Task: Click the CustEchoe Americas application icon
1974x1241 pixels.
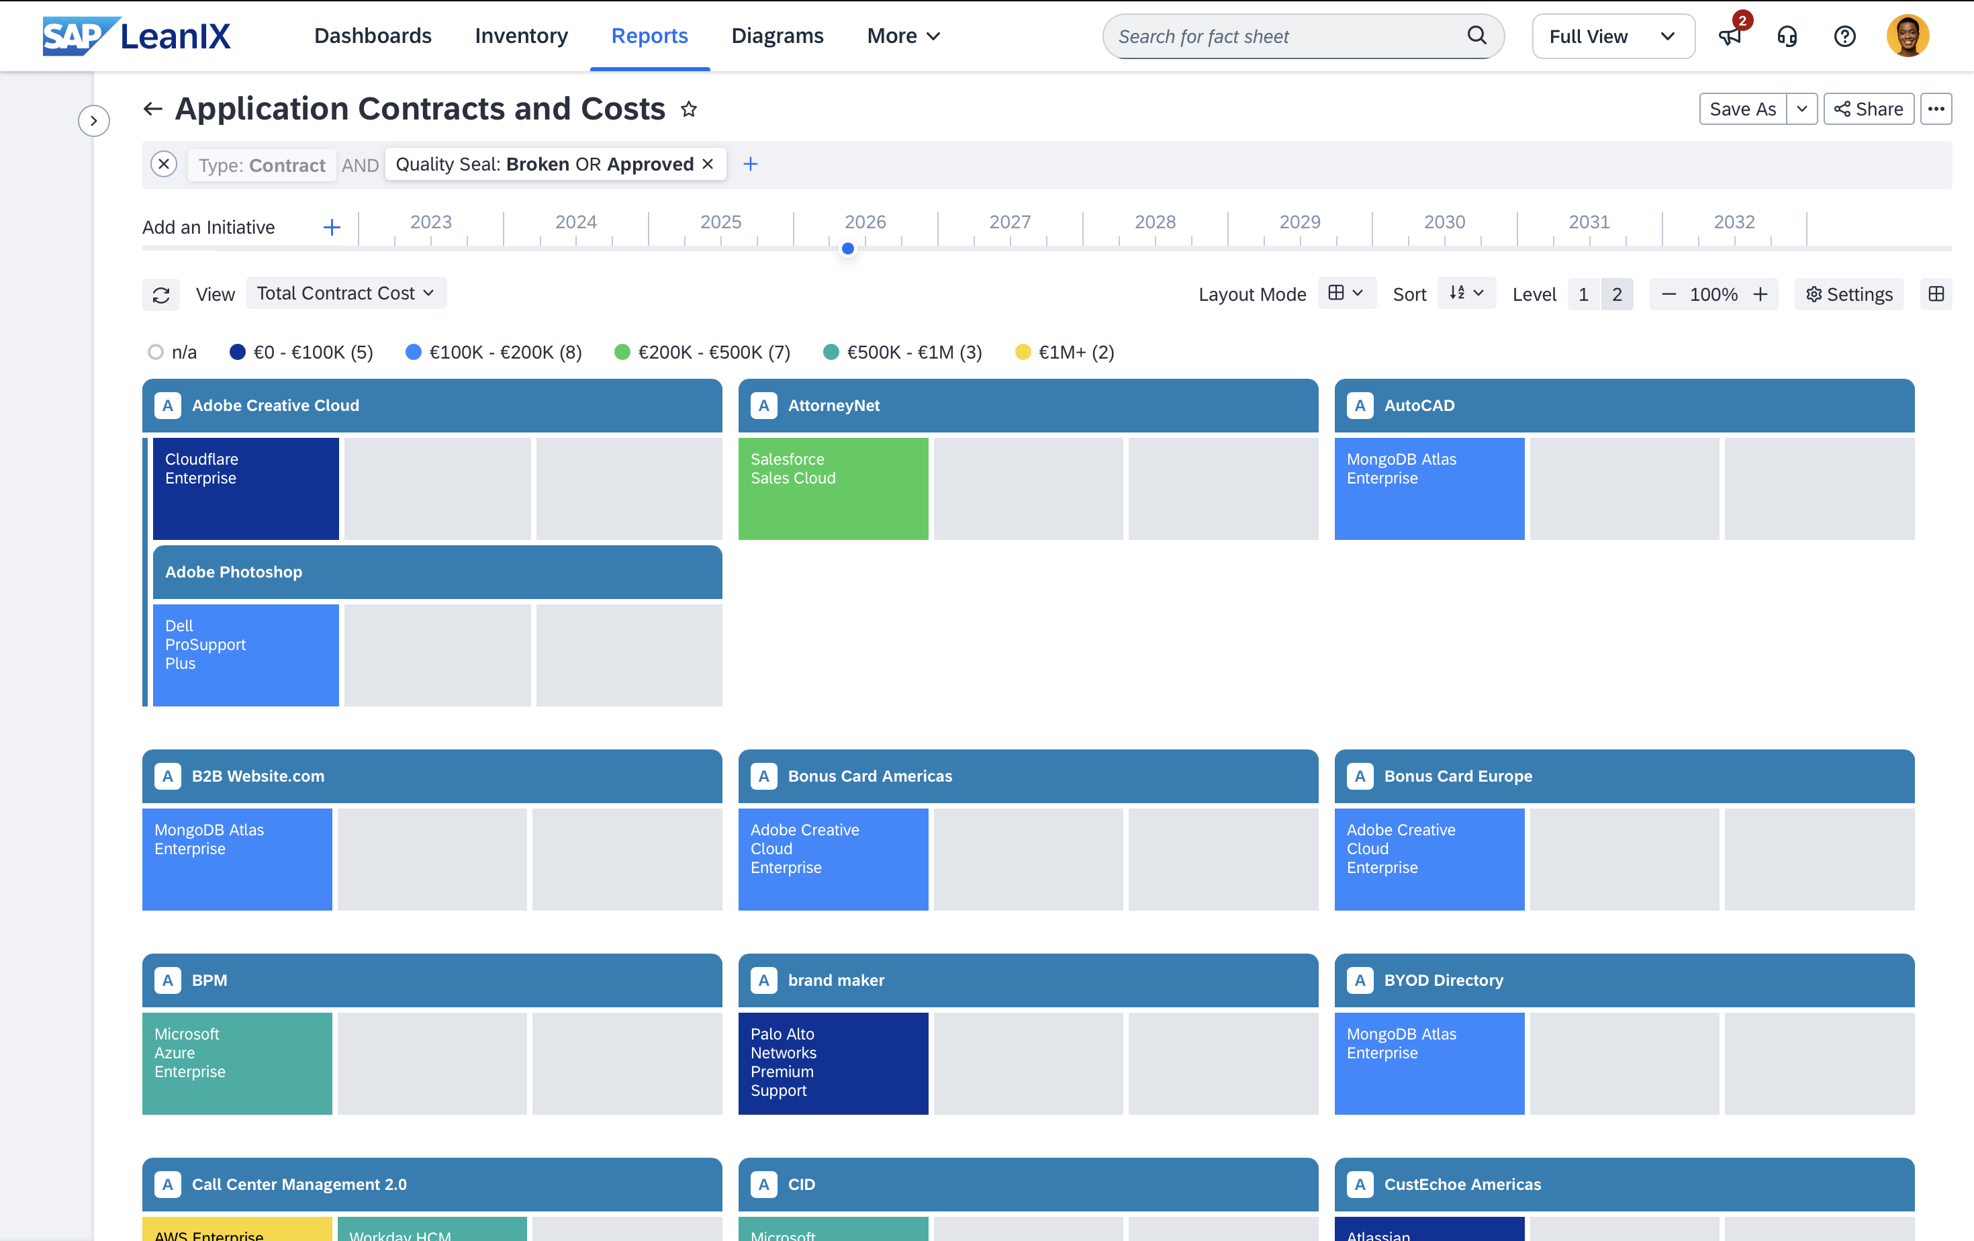Action: click(x=1360, y=1184)
